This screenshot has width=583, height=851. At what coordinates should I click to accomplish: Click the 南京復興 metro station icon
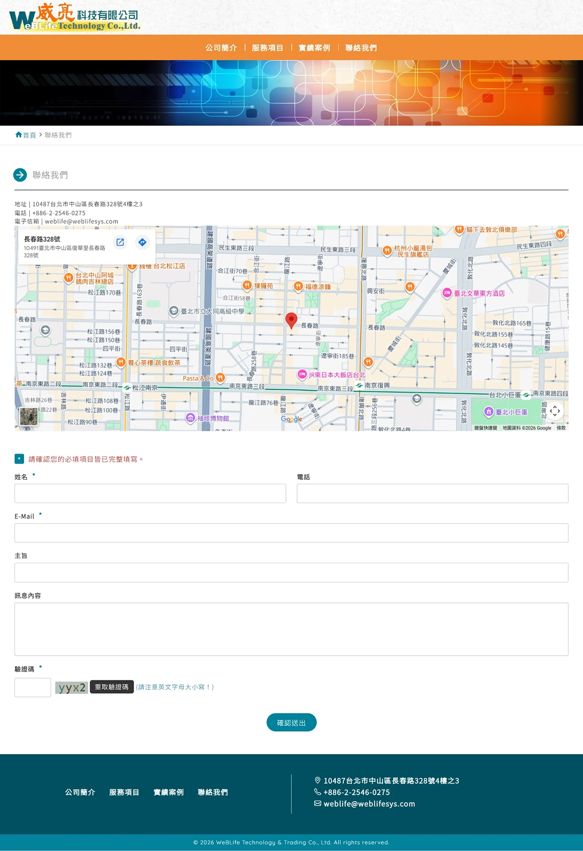pos(359,385)
